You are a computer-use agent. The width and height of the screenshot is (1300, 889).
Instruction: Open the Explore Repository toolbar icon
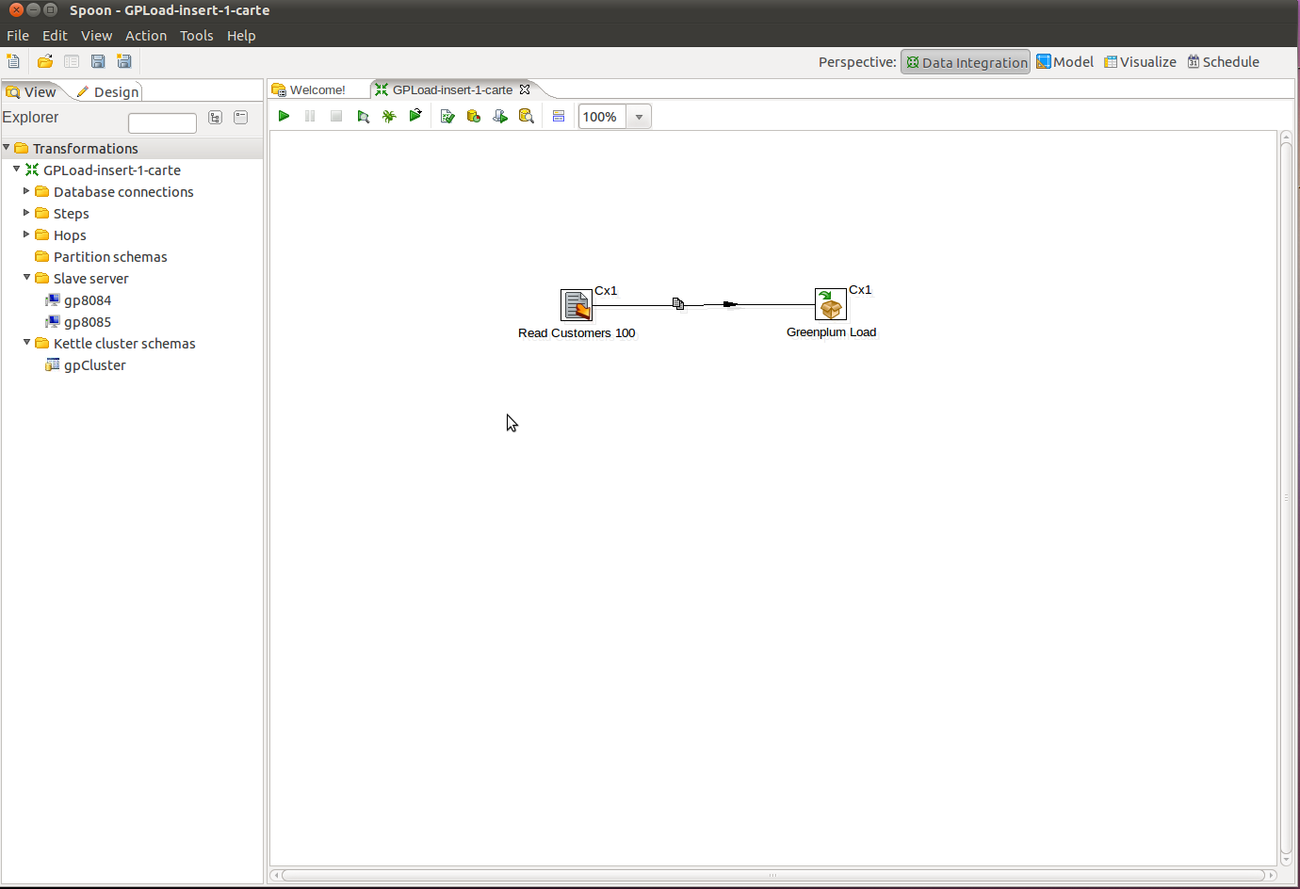(x=72, y=61)
